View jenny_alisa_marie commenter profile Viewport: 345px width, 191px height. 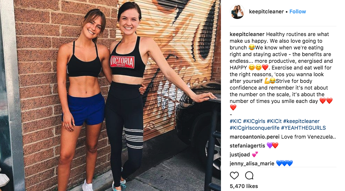[x=252, y=164]
